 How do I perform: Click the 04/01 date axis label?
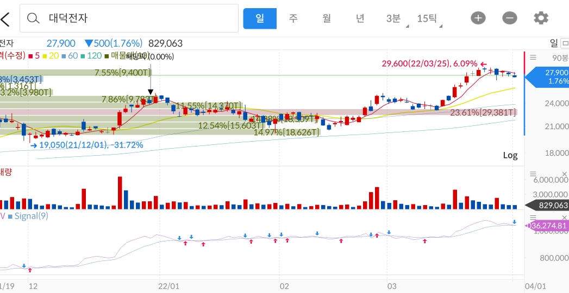536,286
